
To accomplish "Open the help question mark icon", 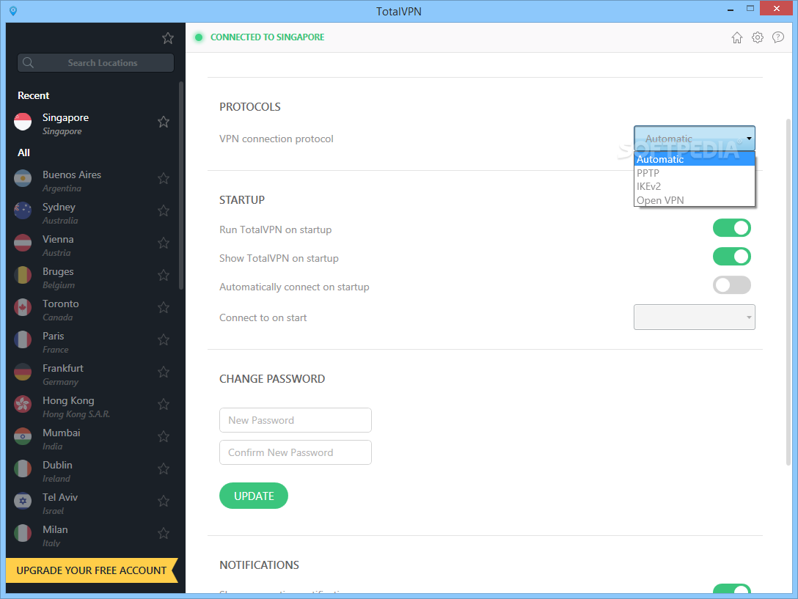I will tap(778, 37).
